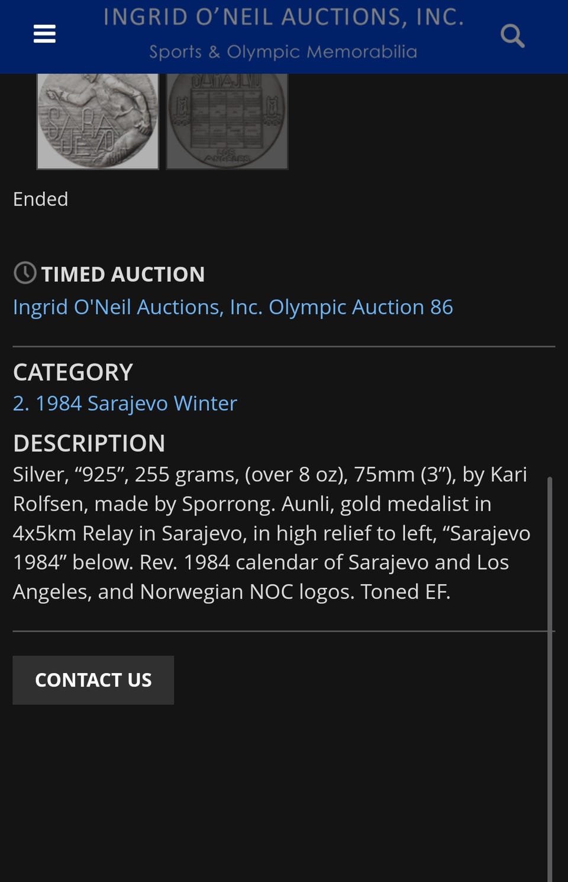Image resolution: width=568 pixels, height=882 pixels.
Task: Click the DESCRIPTION heading
Action: [89, 443]
